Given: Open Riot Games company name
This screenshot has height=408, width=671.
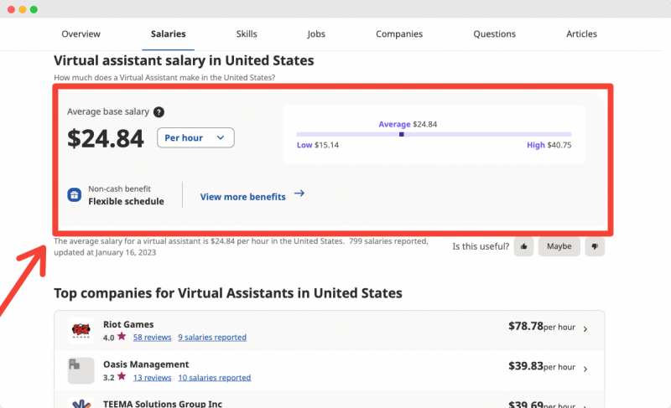Looking at the screenshot, I should click(x=128, y=324).
